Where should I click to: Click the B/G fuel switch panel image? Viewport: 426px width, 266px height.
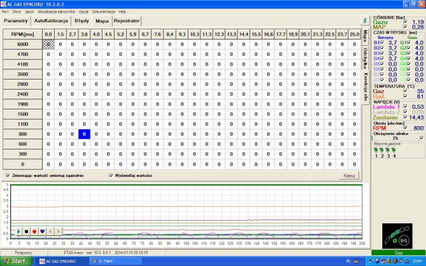click(397, 236)
